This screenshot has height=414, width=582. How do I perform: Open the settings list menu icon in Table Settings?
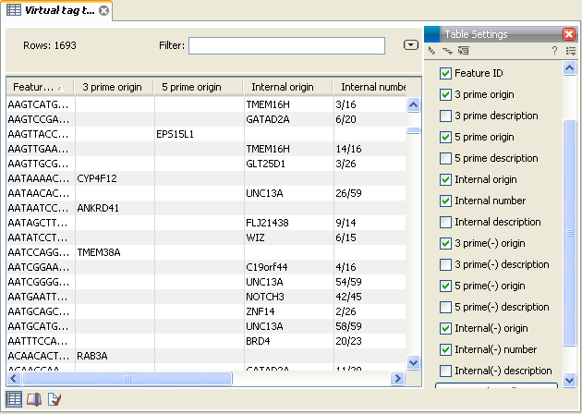click(x=571, y=51)
